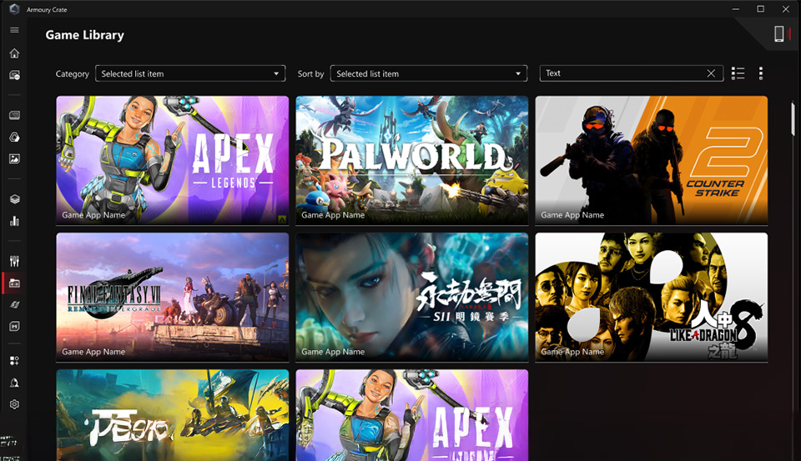
Task: Expand the Sort by dropdown
Action: (x=429, y=73)
